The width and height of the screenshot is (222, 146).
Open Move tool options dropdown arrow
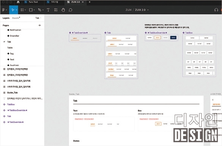[x=16, y=10]
